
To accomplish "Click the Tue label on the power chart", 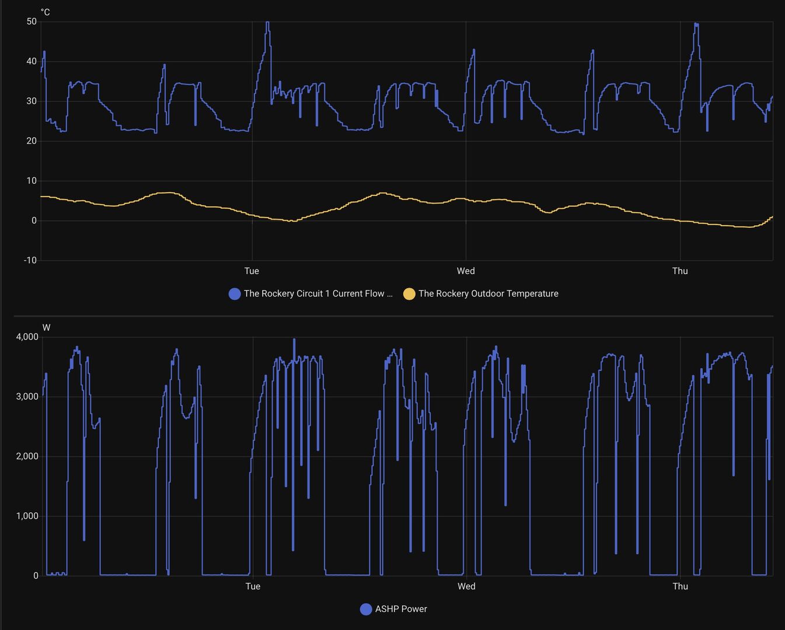I will point(253,586).
